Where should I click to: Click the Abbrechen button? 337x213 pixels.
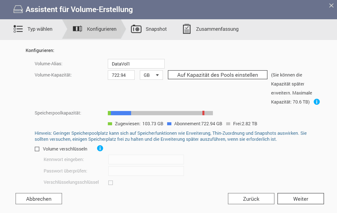click(x=39, y=199)
